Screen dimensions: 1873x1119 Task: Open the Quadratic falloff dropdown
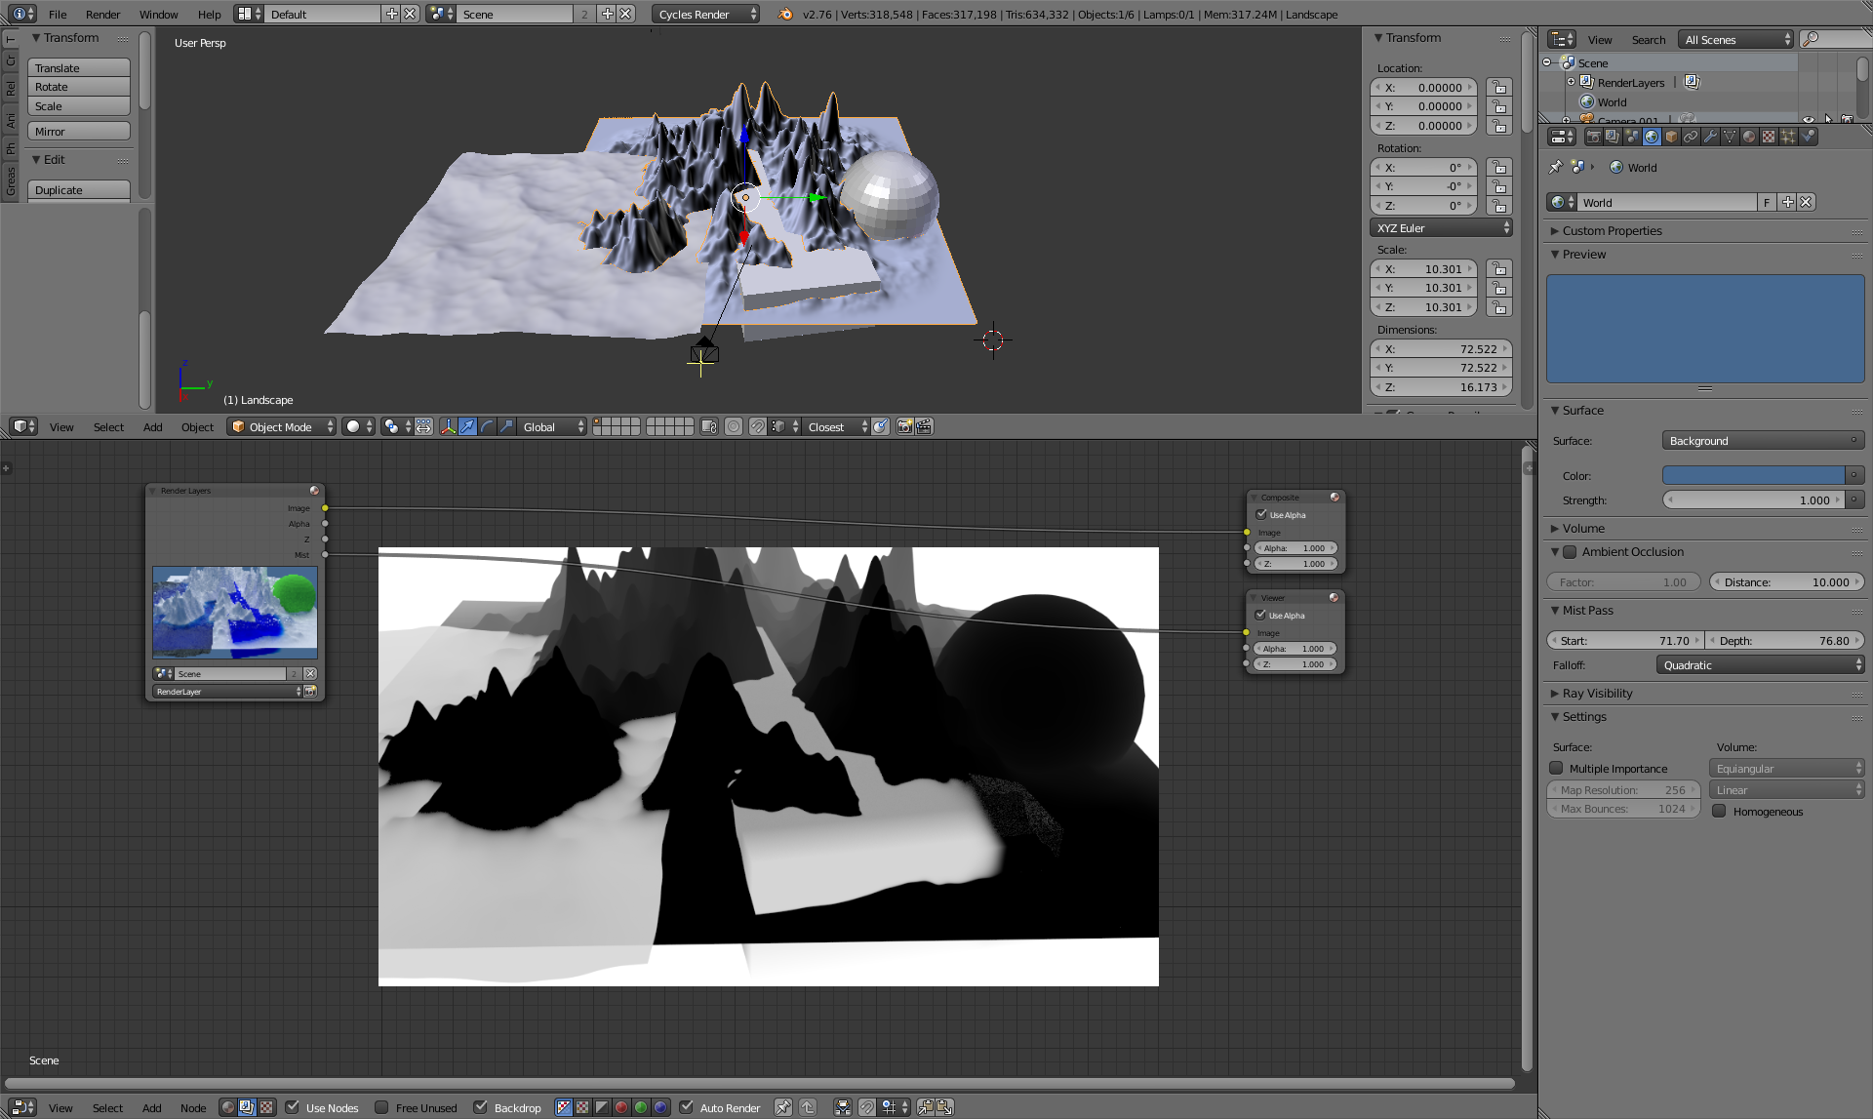[x=1760, y=664]
